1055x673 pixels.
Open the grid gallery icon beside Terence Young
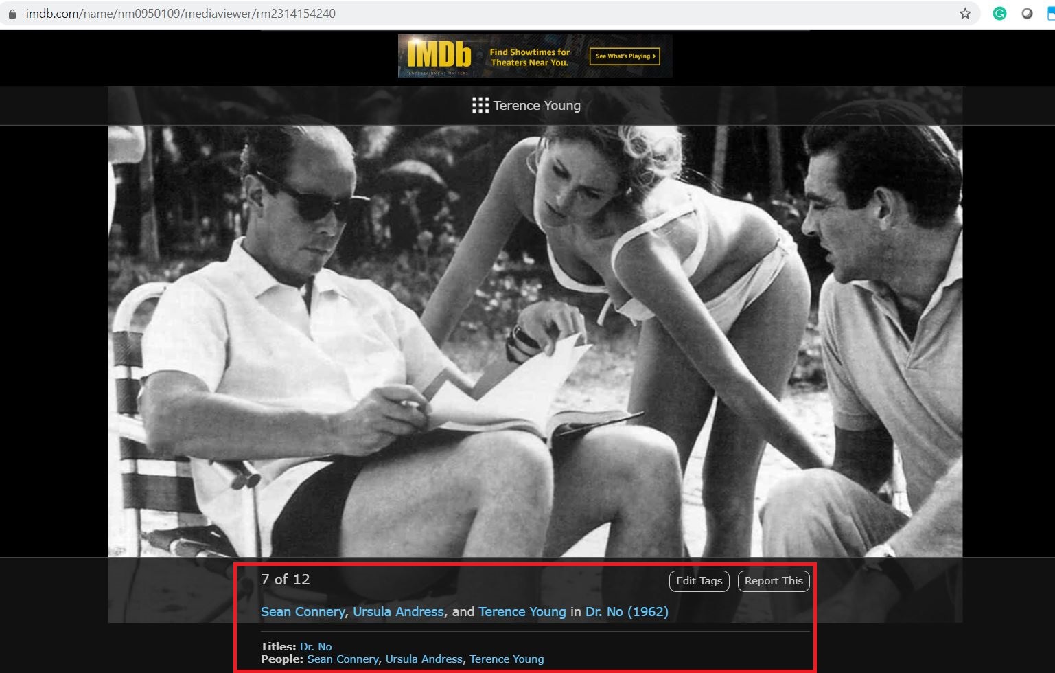tap(480, 105)
